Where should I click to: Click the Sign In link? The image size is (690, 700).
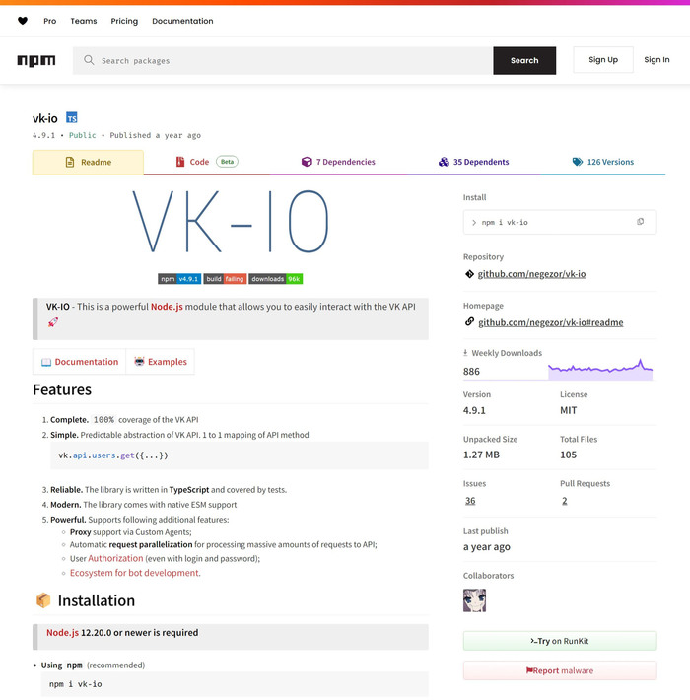(656, 60)
